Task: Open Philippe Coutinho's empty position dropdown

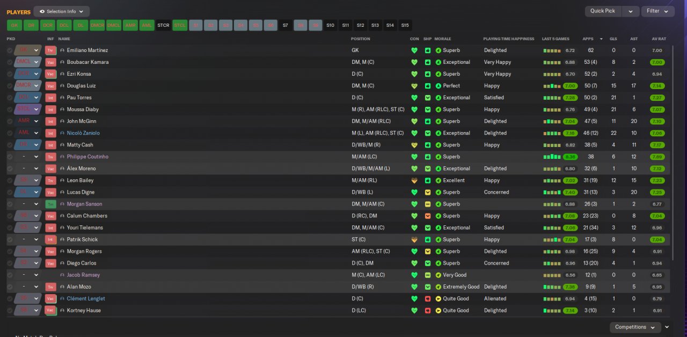Action: pos(28,157)
